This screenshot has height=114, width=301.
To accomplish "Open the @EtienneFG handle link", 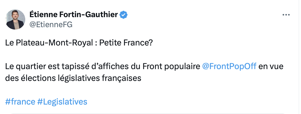I will (51, 25).
